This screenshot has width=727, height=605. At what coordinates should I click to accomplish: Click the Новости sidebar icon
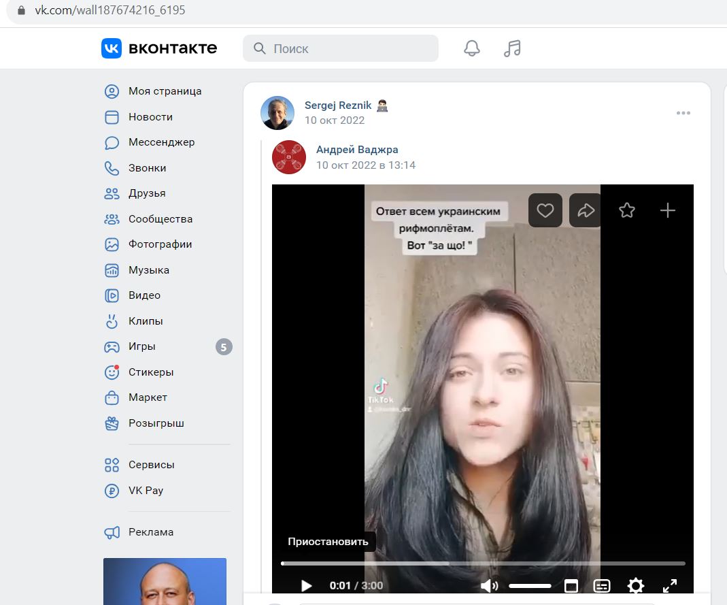112,117
